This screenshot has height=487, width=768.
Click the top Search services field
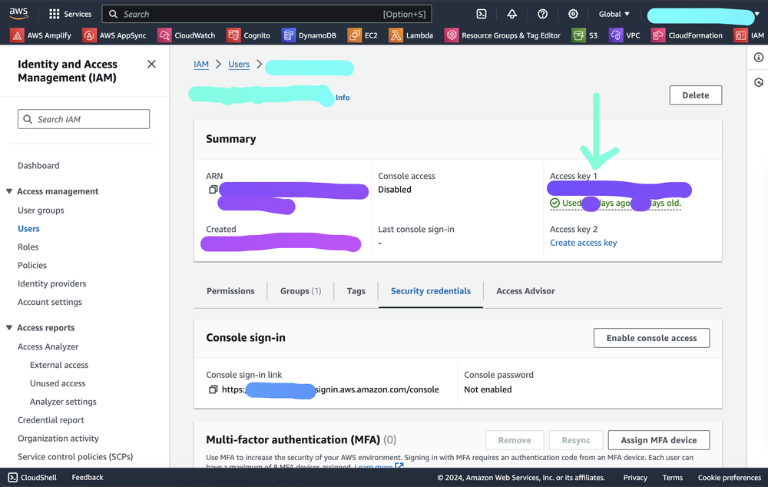pyautogui.click(x=267, y=14)
